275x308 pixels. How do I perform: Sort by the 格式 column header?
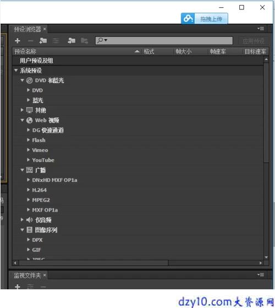point(148,51)
